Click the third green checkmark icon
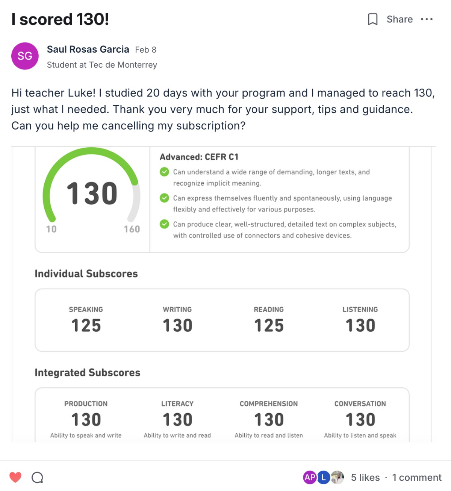This screenshot has height=491, width=451. point(164,224)
